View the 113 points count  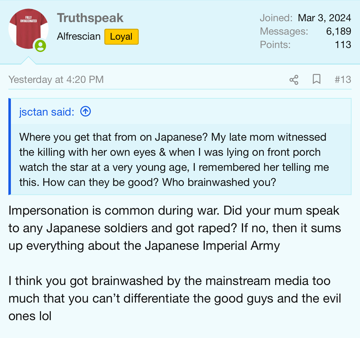tap(343, 45)
